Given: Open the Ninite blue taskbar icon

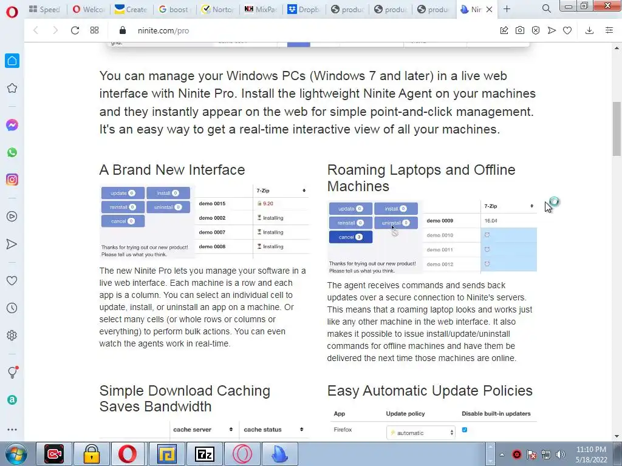Looking at the screenshot, I should tap(279, 454).
